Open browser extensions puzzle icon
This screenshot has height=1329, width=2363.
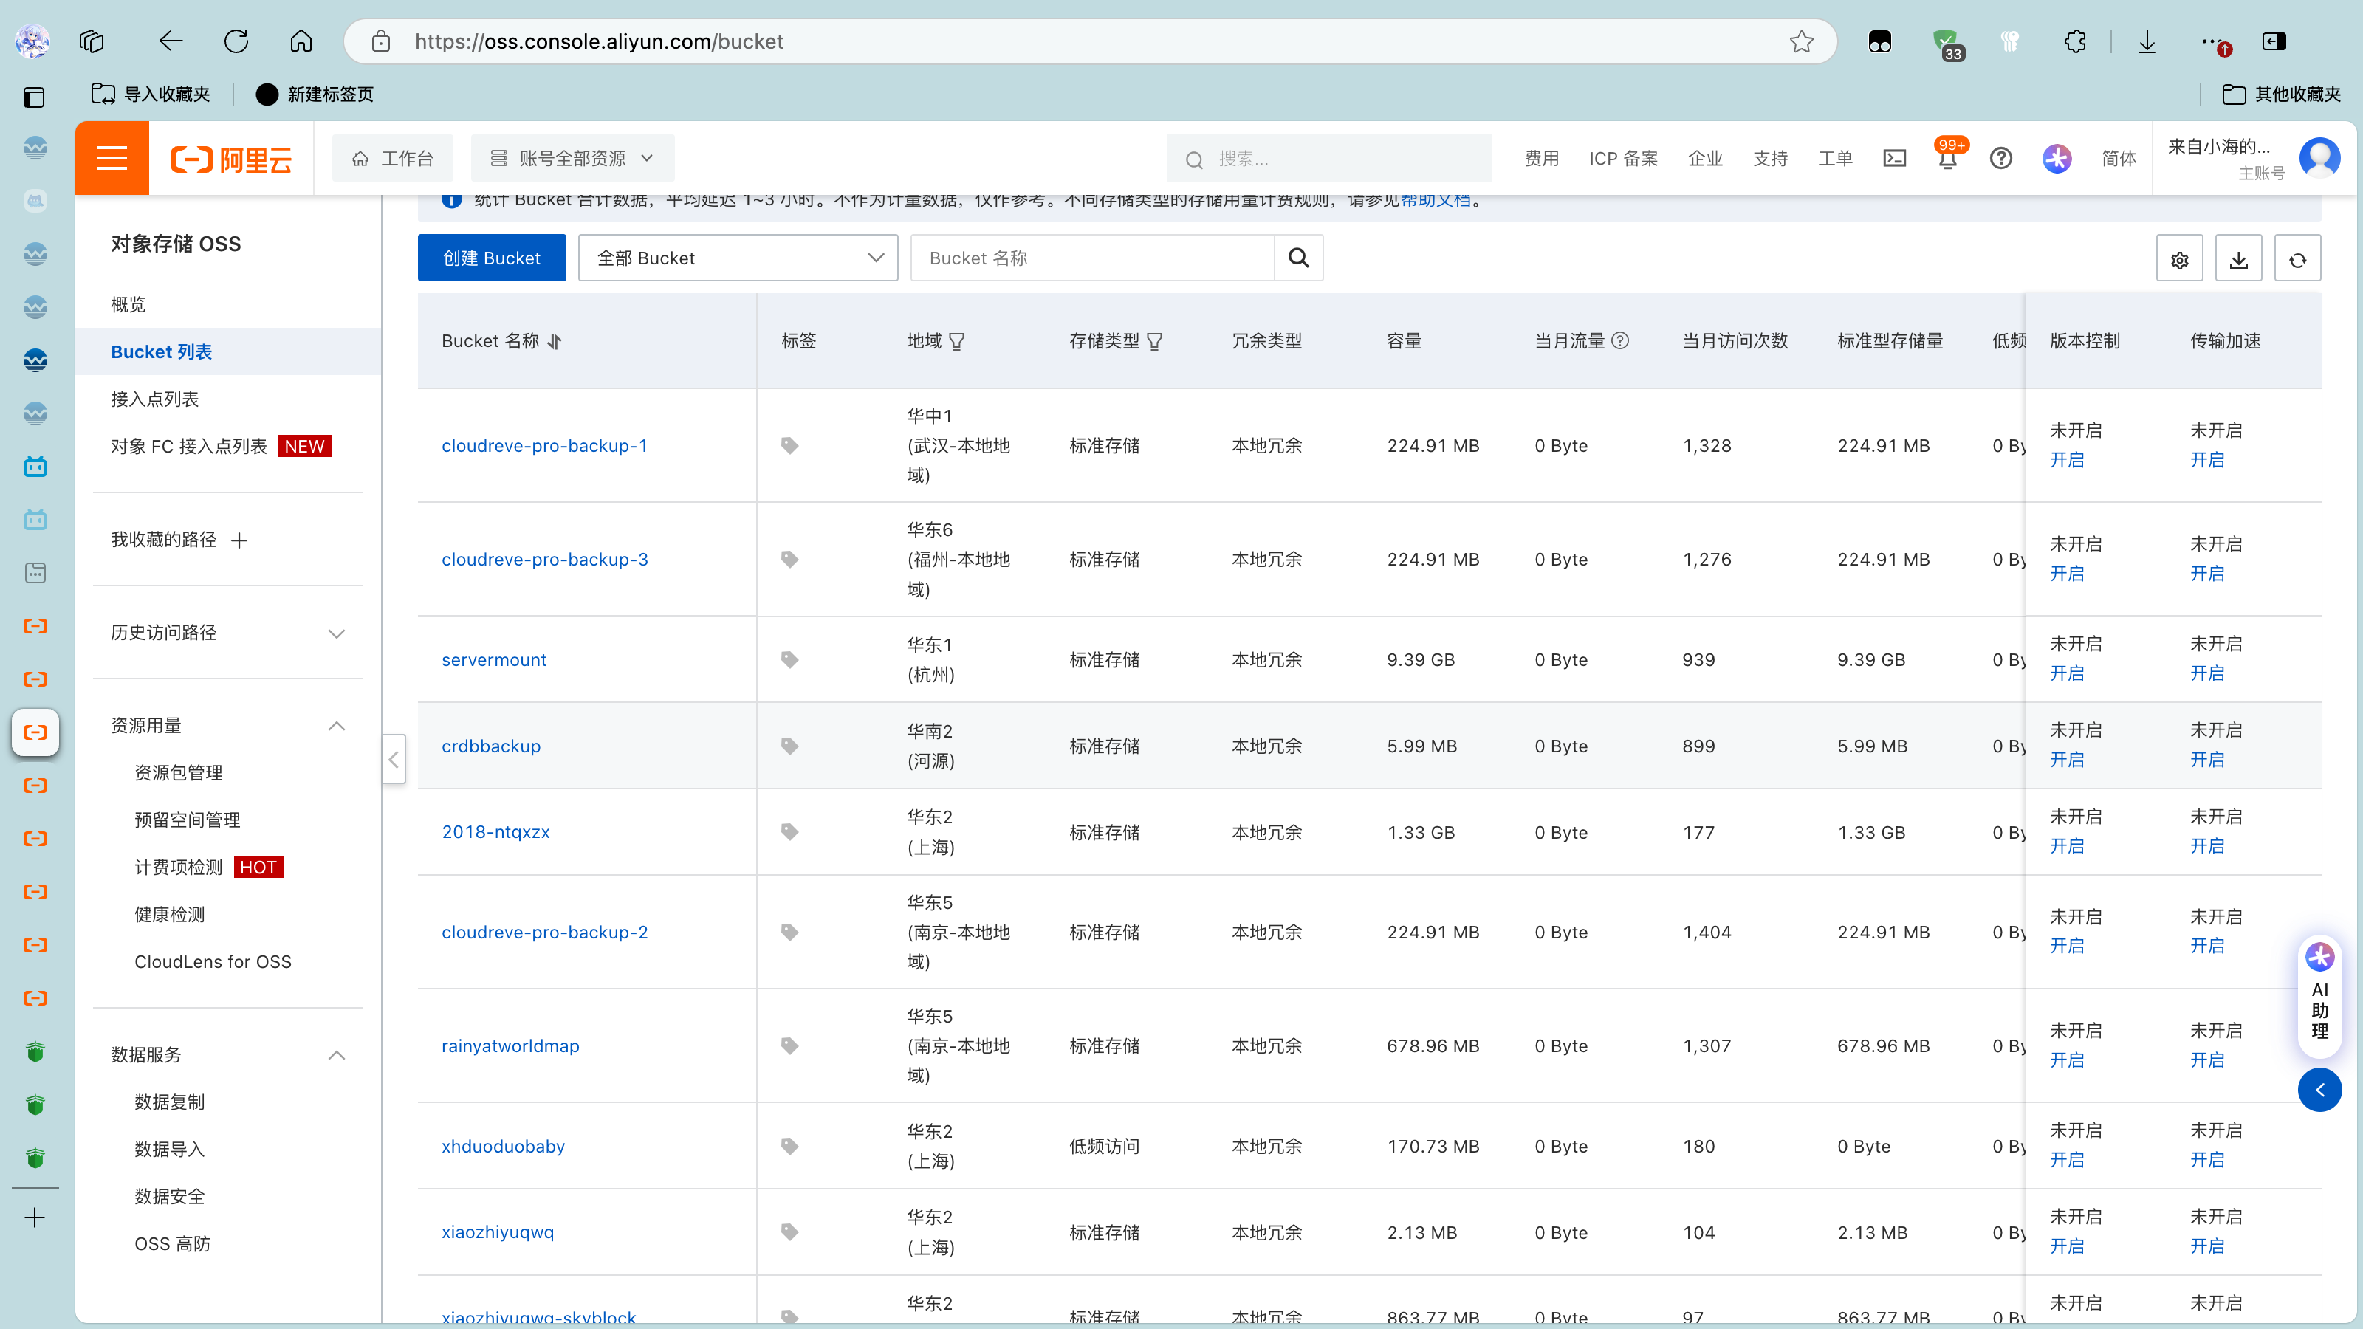pos(2074,41)
